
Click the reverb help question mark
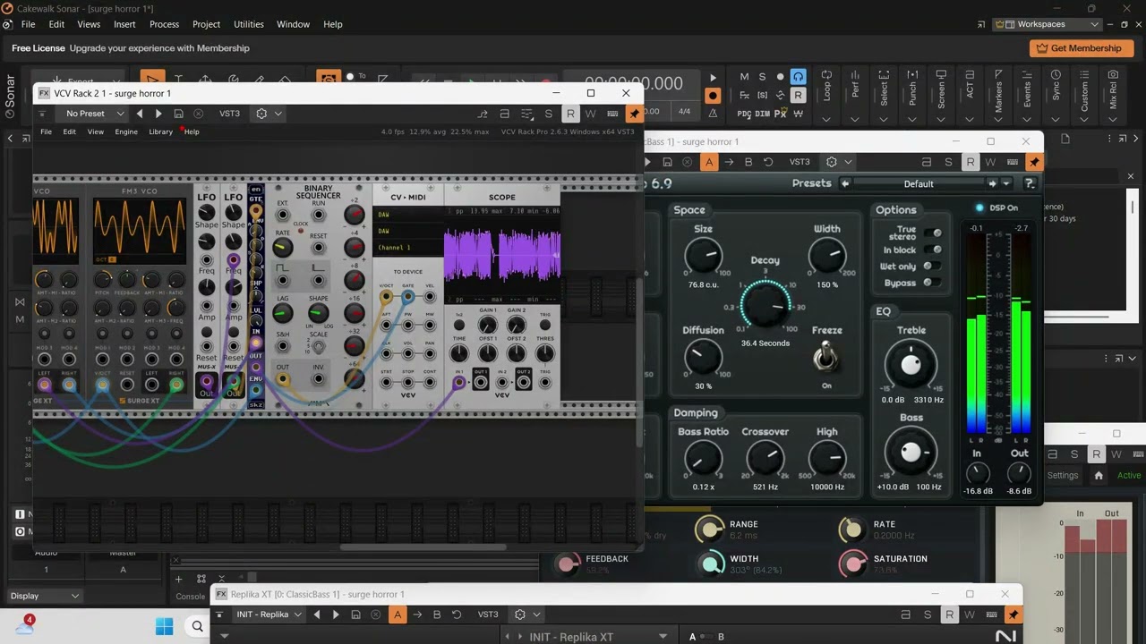[x=1030, y=183]
